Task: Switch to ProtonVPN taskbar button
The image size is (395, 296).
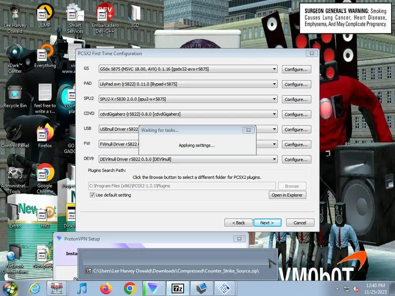Action: click(x=154, y=288)
